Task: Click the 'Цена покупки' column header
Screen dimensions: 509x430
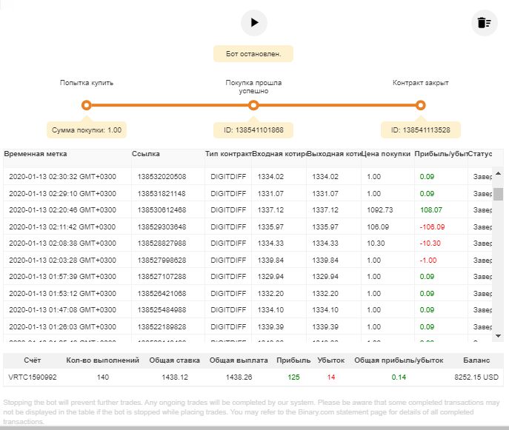Action: click(x=386, y=154)
